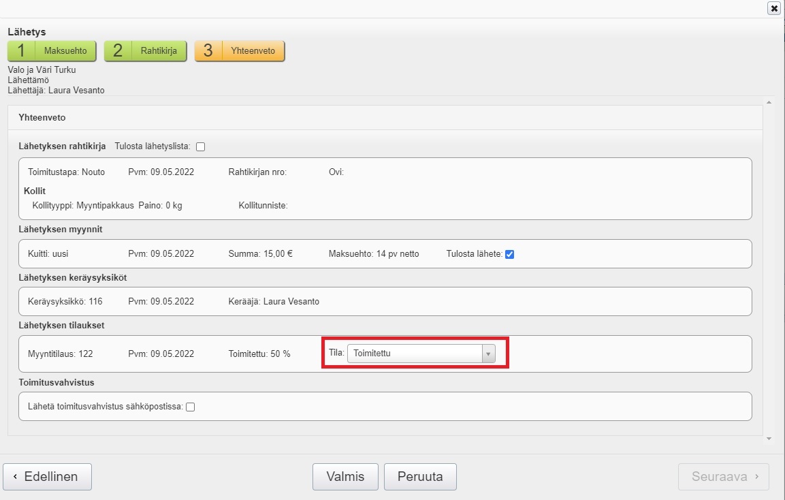Click the Seuraava button

click(724, 477)
